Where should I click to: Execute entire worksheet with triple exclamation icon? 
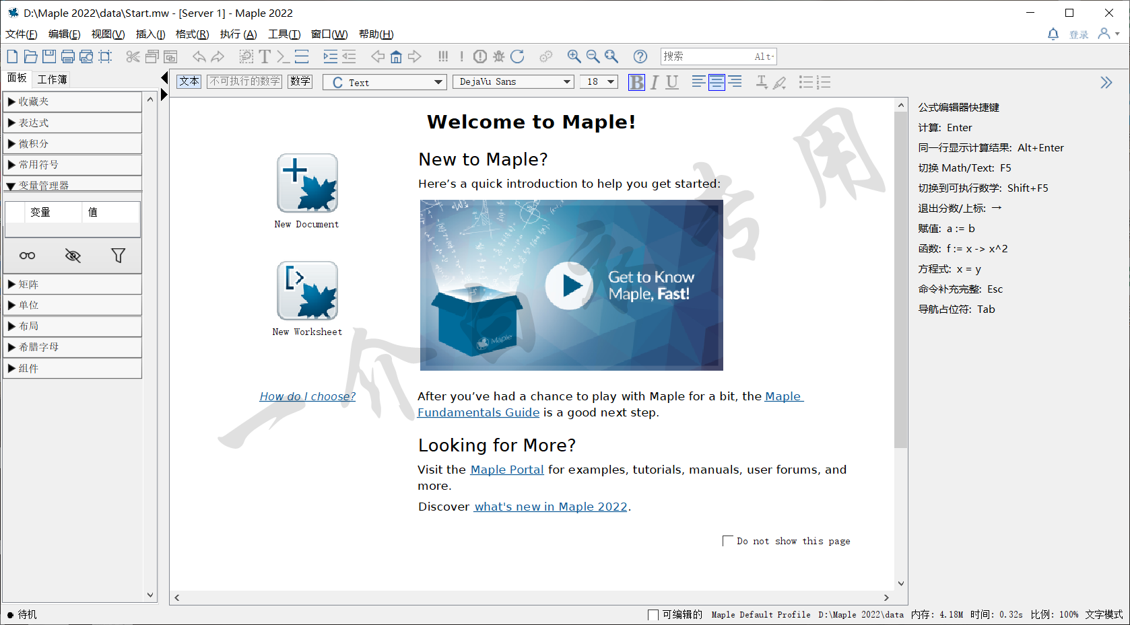[443, 57]
